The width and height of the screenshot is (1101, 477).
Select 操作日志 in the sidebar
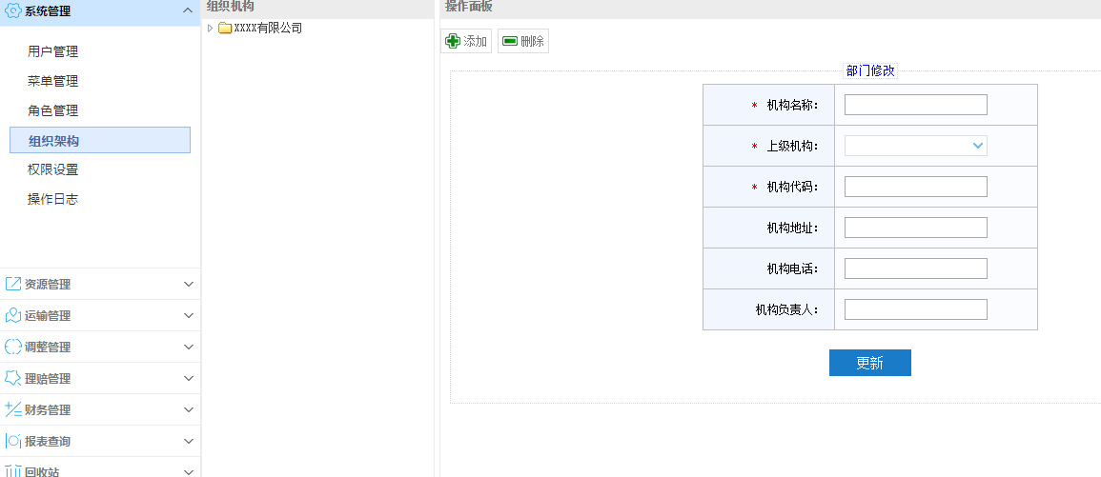(53, 199)
